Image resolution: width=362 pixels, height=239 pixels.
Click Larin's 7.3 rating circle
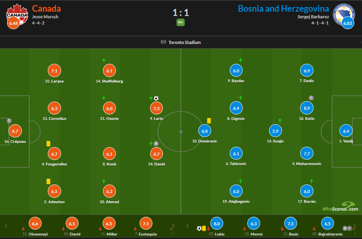(157, 108)
